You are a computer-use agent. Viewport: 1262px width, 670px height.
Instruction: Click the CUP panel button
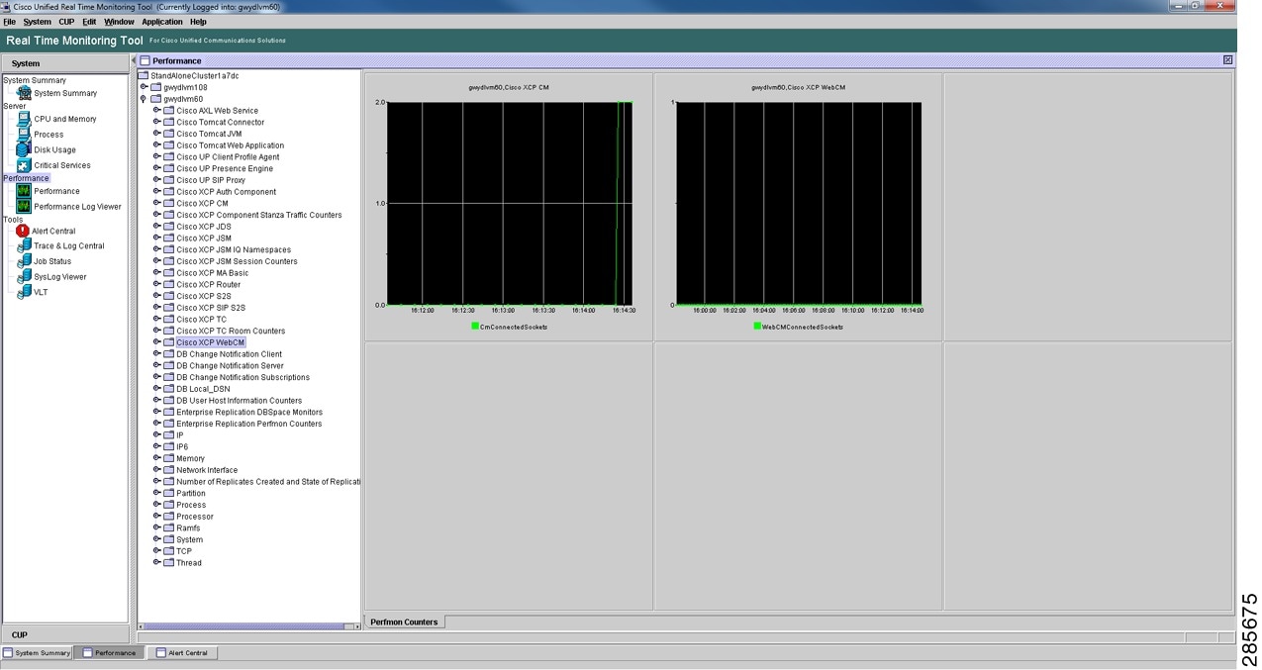[65, 634]
